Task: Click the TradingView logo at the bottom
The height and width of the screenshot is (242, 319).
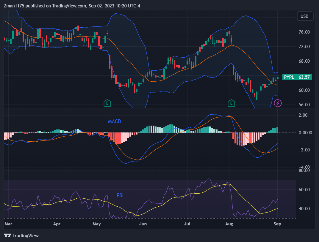Action: coord(21,235)
